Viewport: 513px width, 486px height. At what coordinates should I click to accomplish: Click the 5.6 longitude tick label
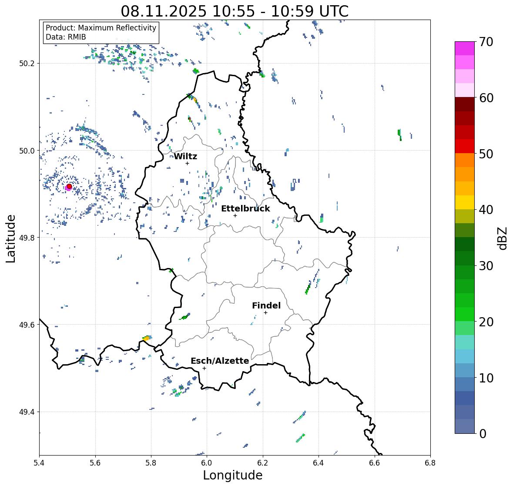tap(95, 463)
